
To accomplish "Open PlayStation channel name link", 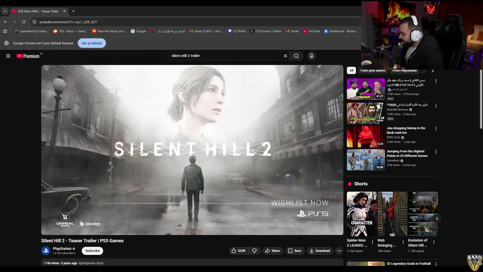I will click(62, 249).
